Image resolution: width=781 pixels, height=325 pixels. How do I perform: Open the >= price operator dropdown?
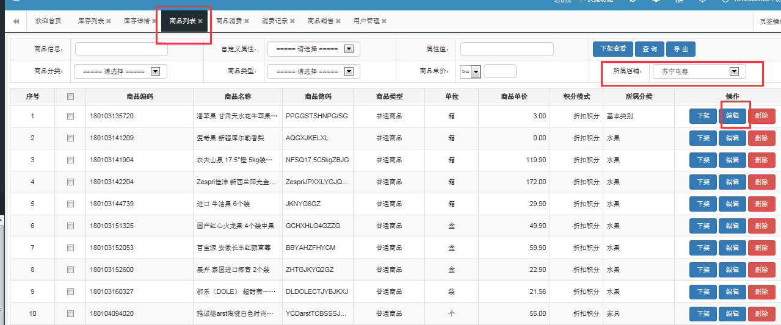[471, 71]
